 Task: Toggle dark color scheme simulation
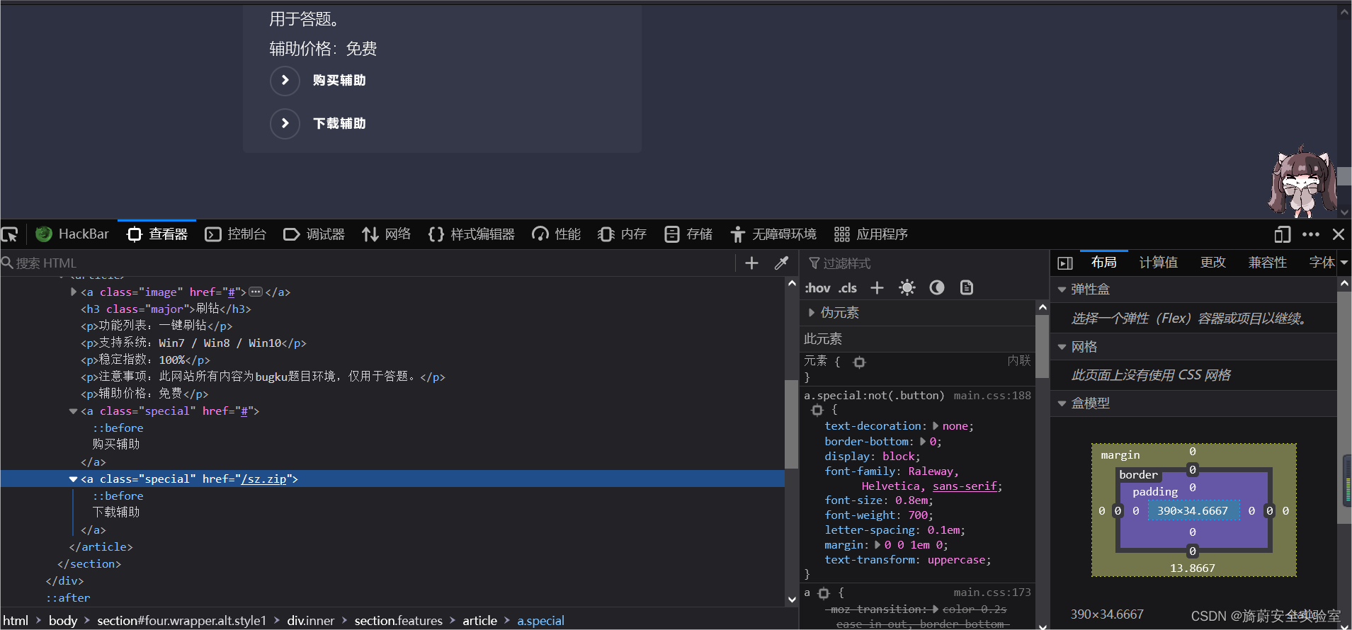[937, 287]
